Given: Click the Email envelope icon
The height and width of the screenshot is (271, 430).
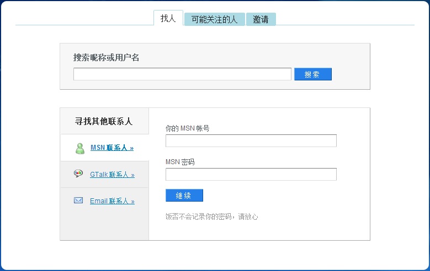Looking at the screenshot, I should [x=78, y=200].
